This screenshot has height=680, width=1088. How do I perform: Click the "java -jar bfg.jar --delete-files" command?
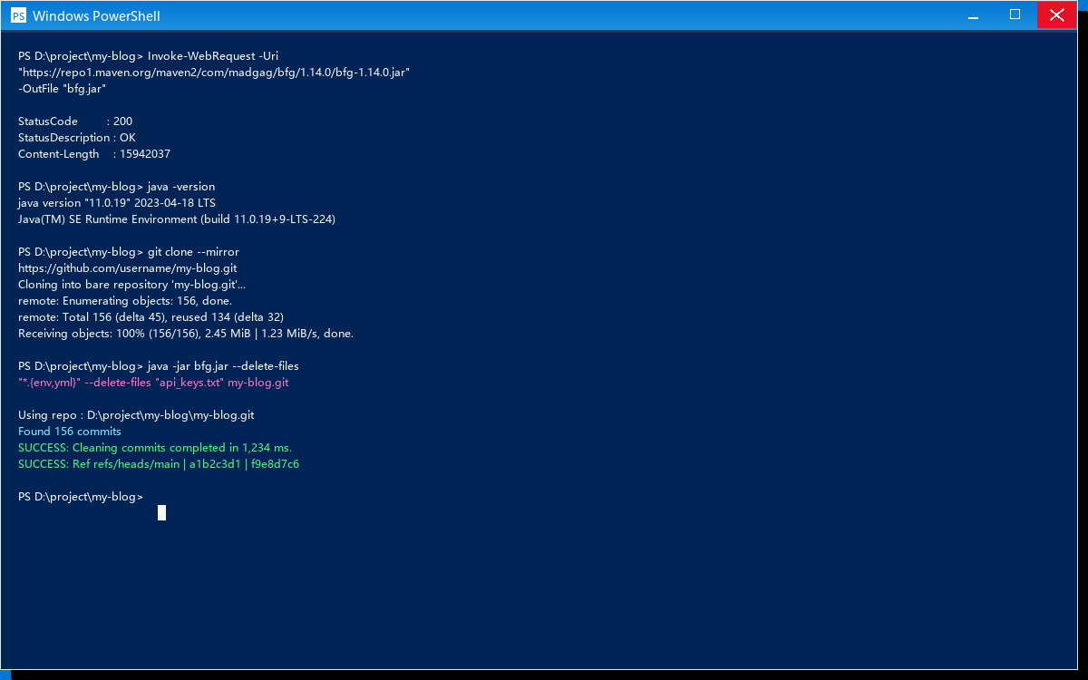coord(159,366)
